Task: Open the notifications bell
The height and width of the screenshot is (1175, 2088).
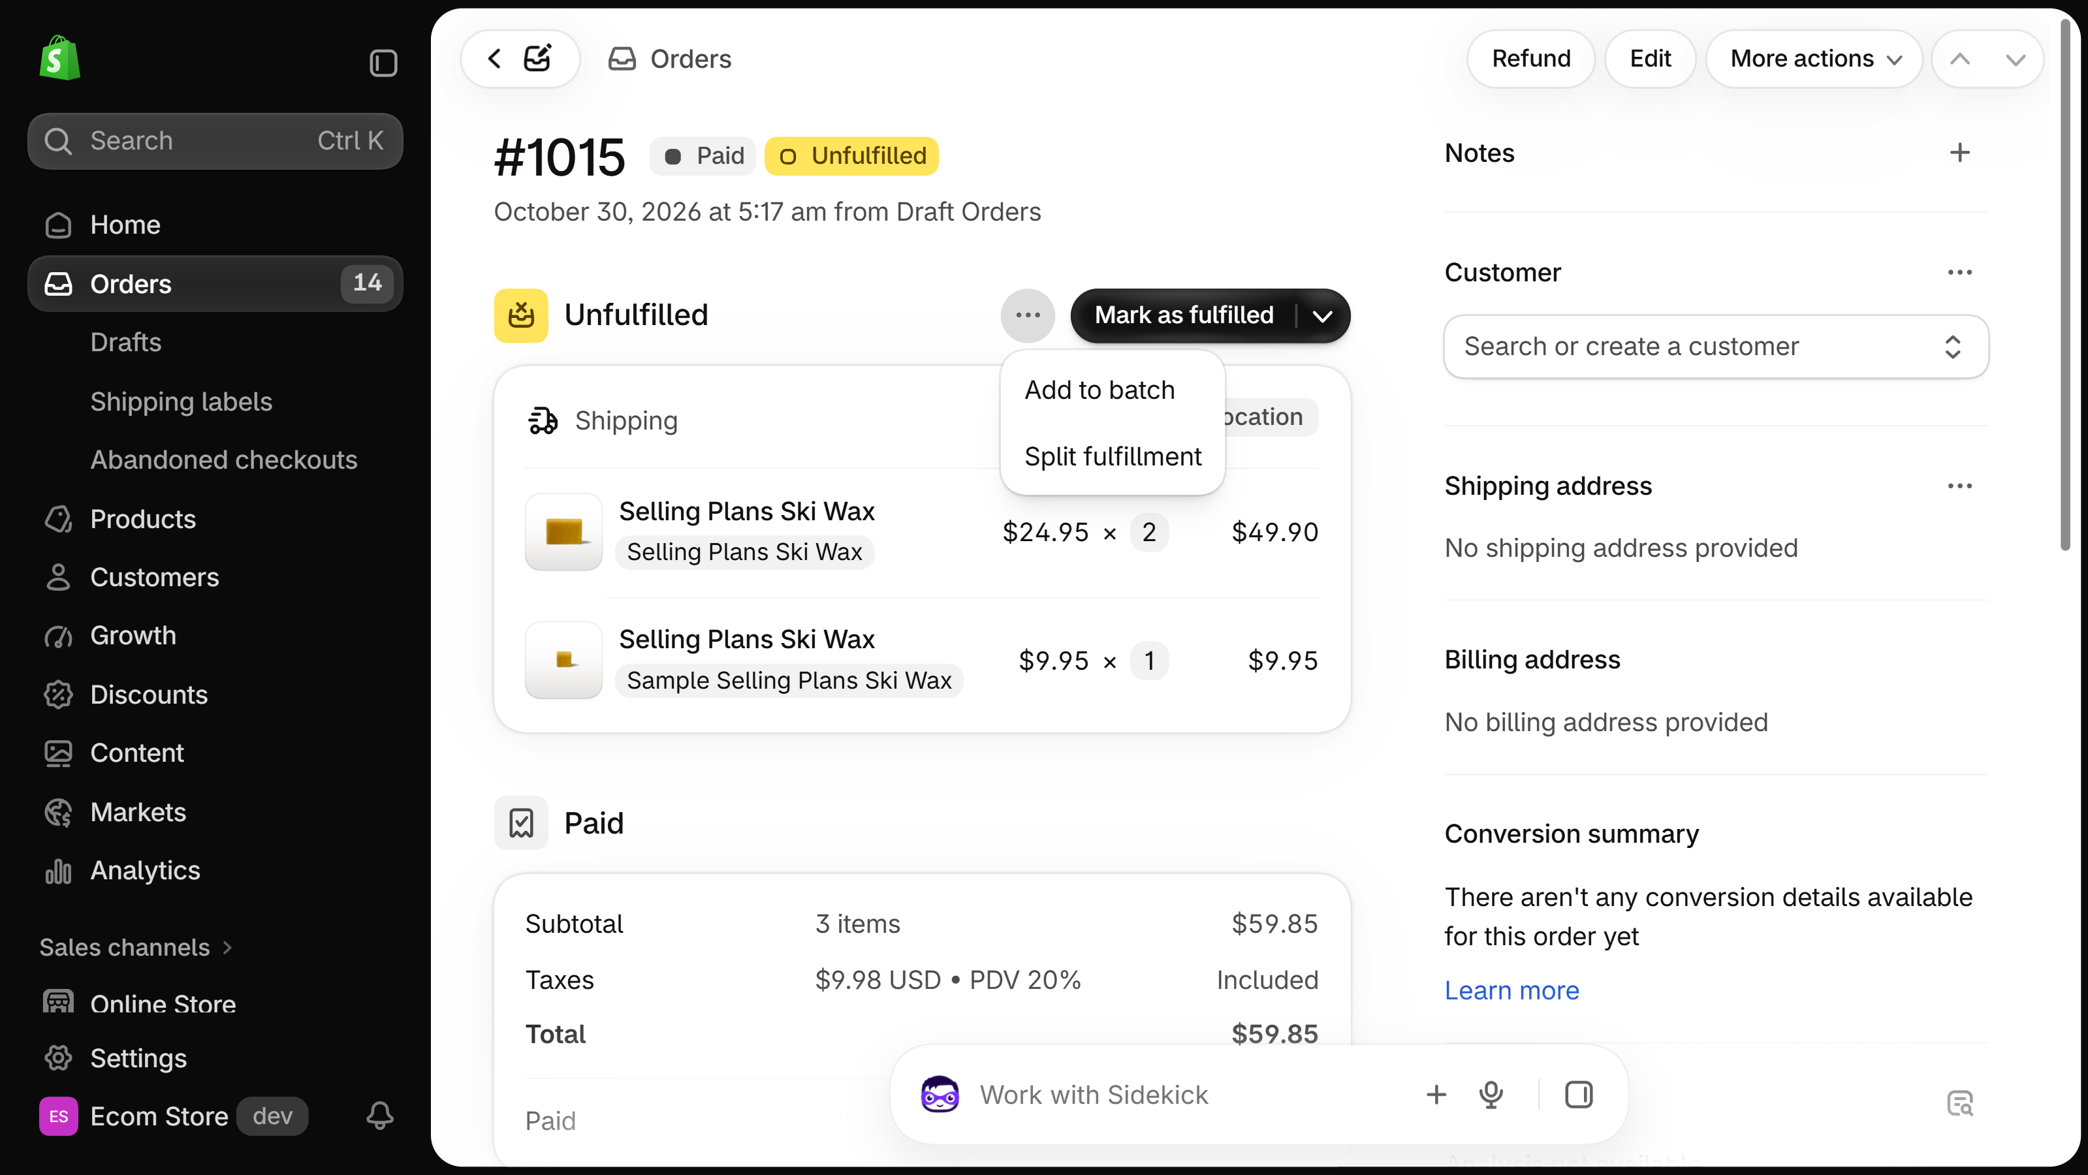Action: pos(379,1116)
